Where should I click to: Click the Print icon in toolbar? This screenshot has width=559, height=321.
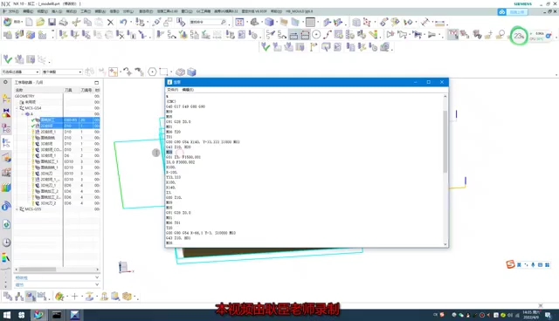point(64,22)
